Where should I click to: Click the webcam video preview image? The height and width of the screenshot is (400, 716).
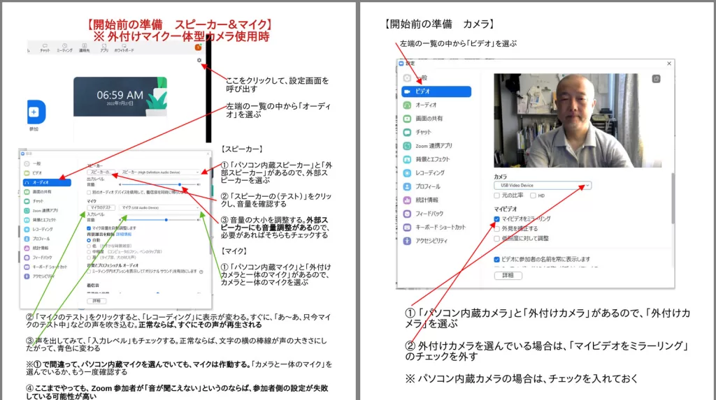pos(578,120)
